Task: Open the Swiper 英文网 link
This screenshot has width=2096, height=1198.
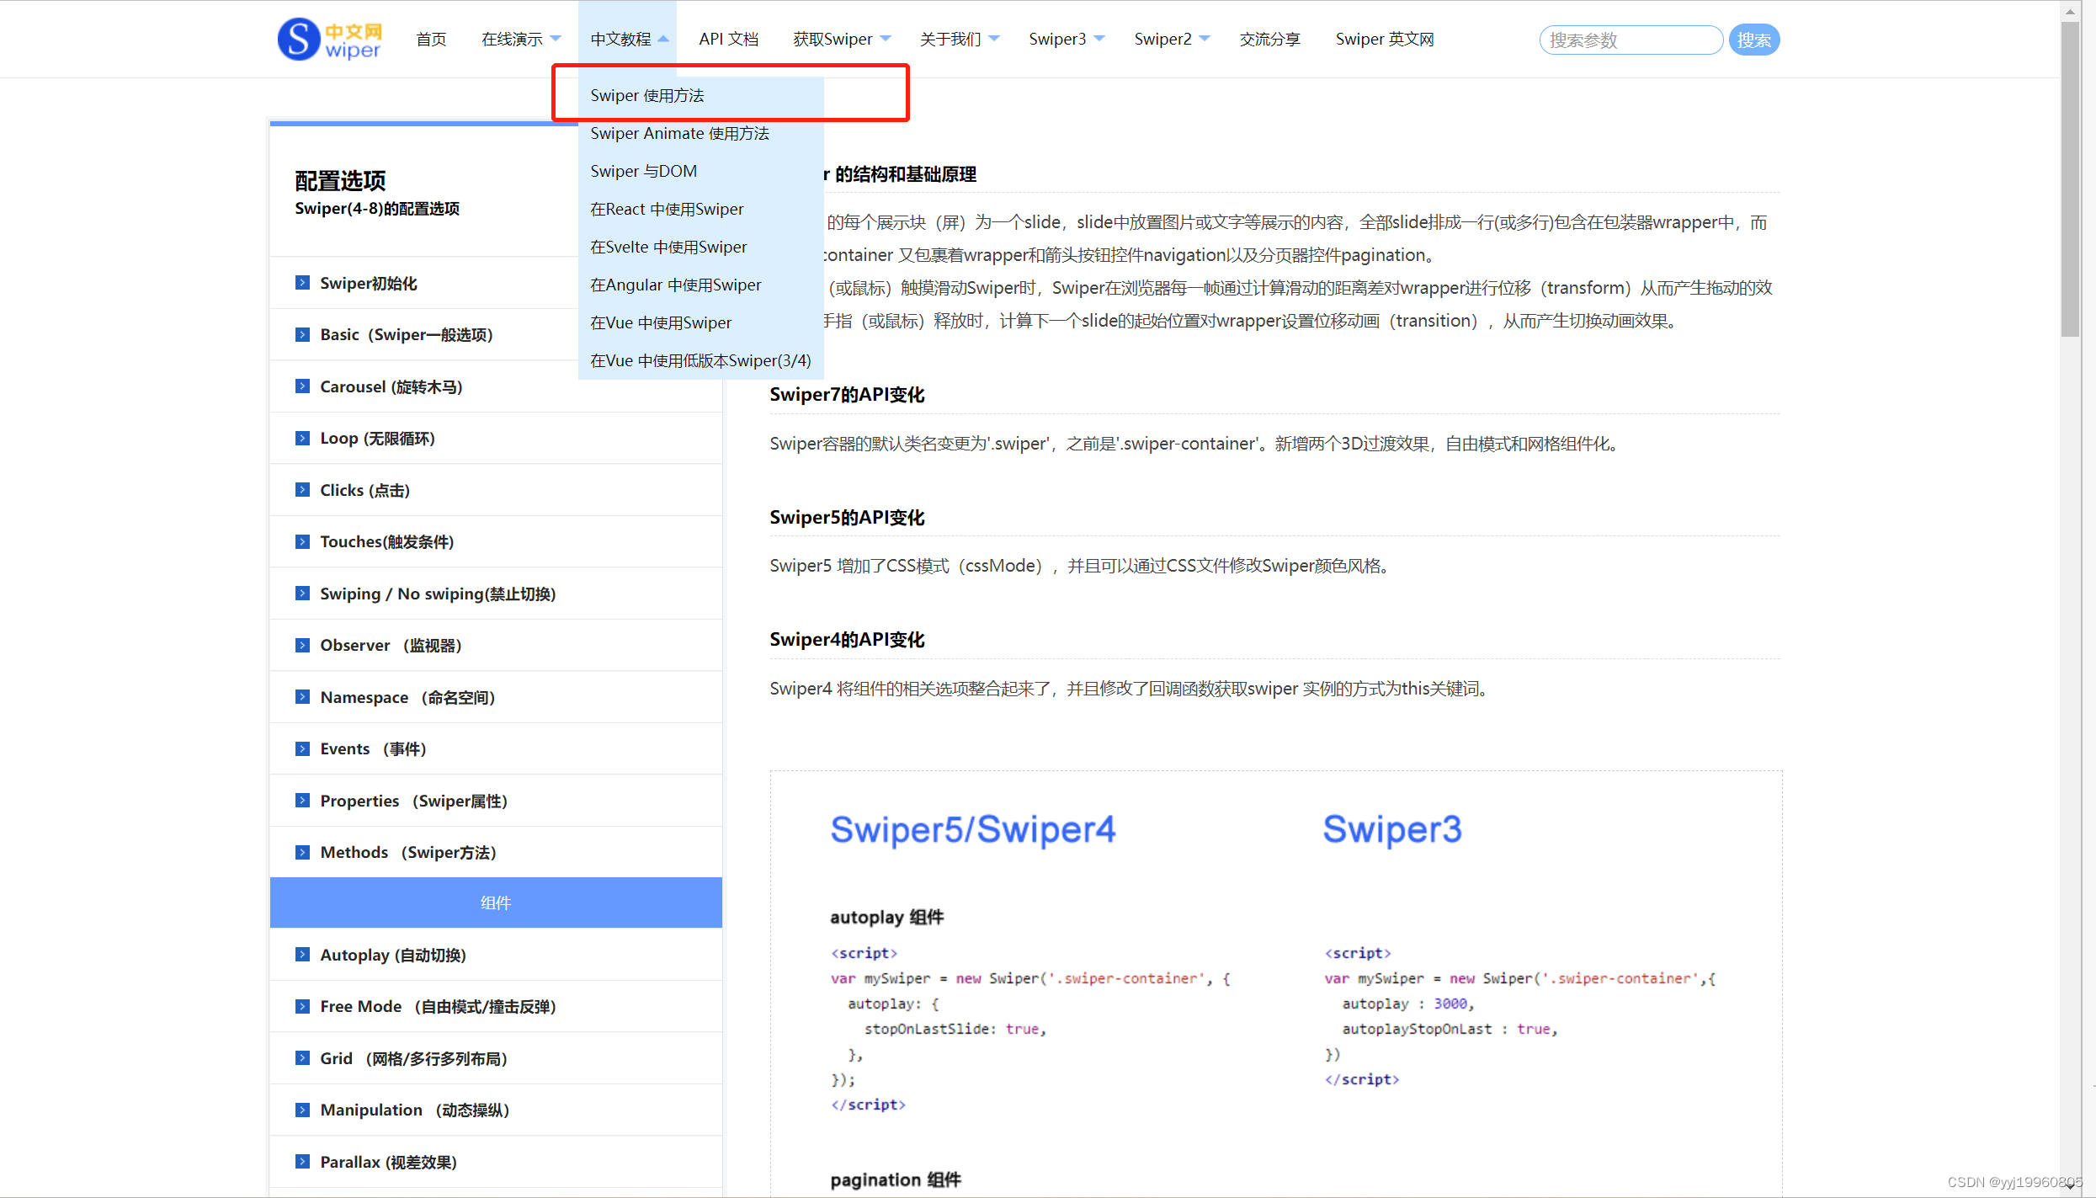Action: 1384,39
